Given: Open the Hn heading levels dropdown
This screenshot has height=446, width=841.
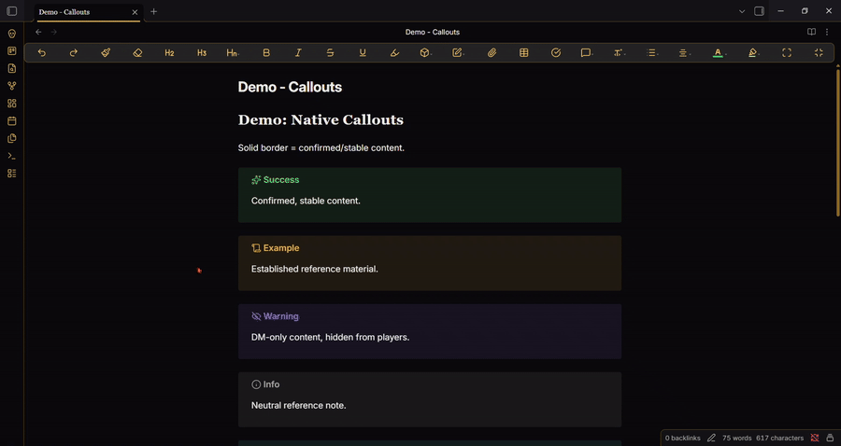Looking at the screenshot, I should coord(233,52).
